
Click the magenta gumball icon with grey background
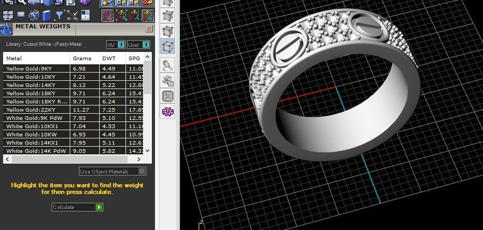tap(107, 15)
